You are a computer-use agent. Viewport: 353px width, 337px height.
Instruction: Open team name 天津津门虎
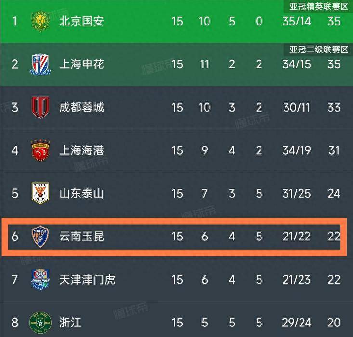87,279
